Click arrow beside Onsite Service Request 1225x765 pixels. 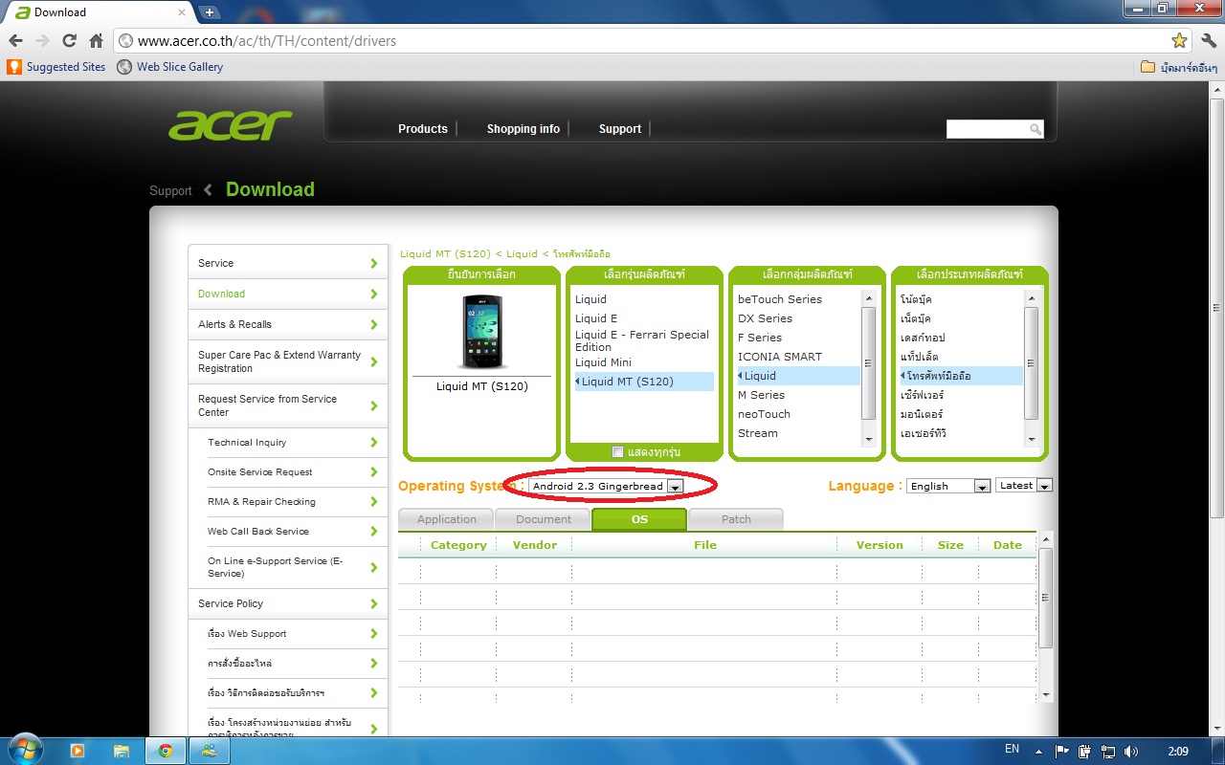click(x=373, y=472)
